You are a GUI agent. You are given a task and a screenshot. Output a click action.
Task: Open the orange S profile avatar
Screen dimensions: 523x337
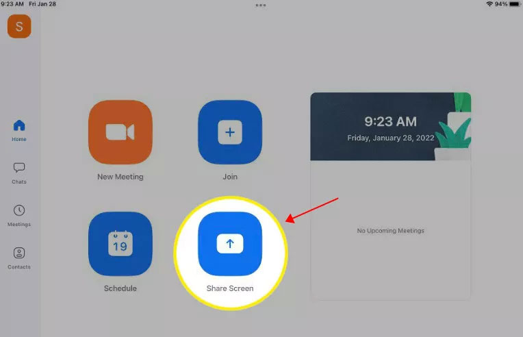19,26
